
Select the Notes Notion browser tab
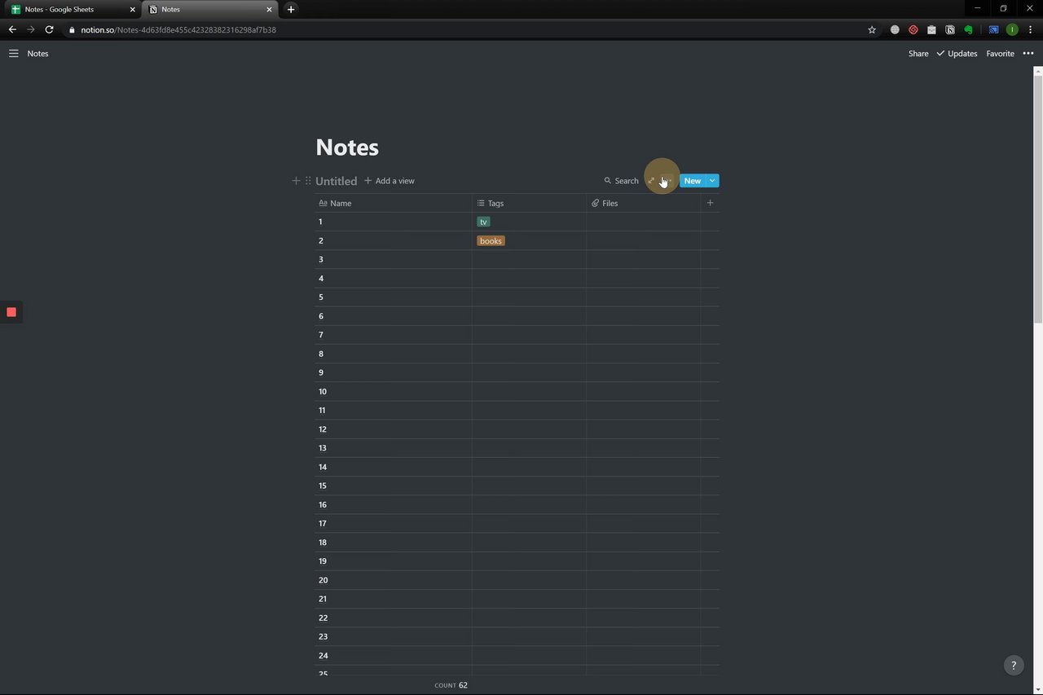(x=210, y=9)
